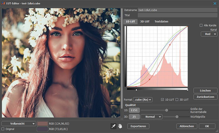Click the pinkish RGB (124,96,92) color swatch
Screen dimensions: 219x133
point(43,124)
